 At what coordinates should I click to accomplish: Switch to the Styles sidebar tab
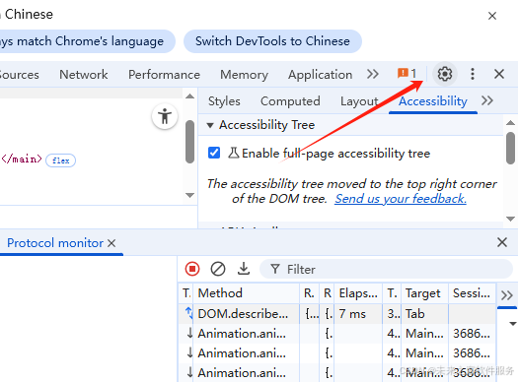click(x=224, y=101)
